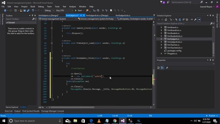The image size is (220, 124).
Task: Click the View Code icon in Solution Explorer
Action: click(192, 20)
